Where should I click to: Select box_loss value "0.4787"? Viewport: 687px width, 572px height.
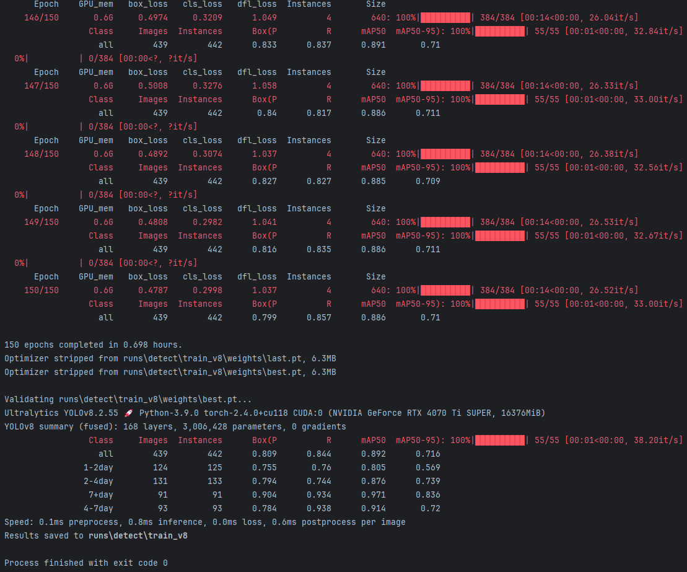[x=153, y=290]
